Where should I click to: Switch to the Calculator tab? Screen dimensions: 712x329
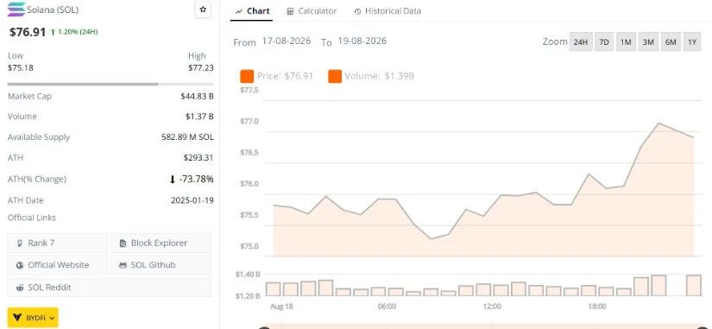(312, 11)
